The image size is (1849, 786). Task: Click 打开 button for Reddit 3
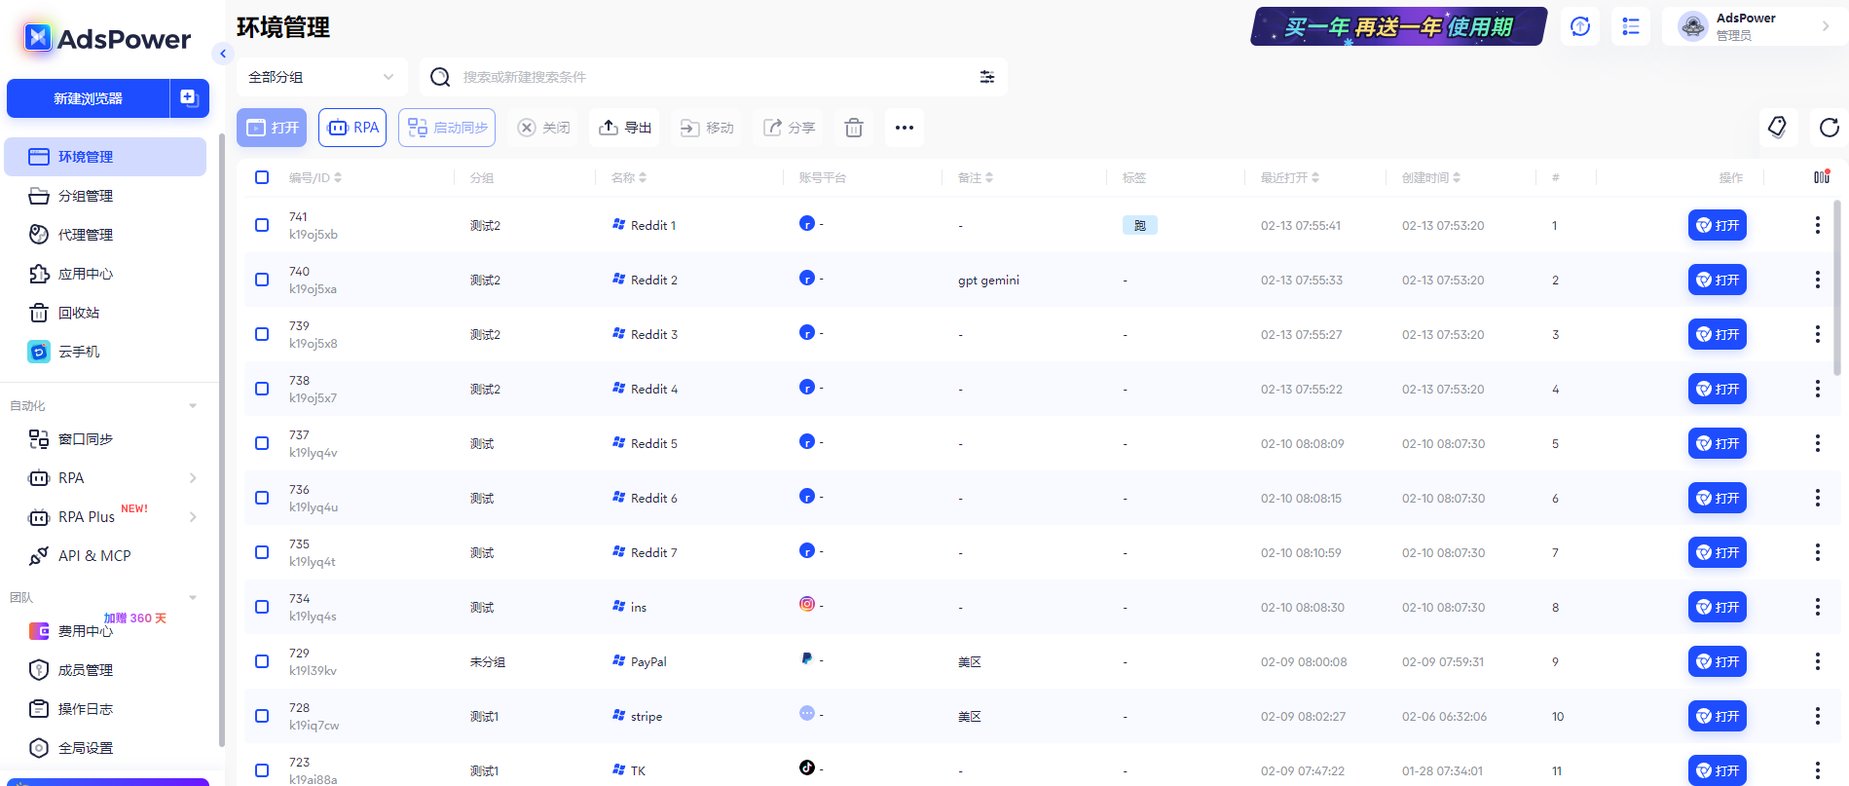[1717, 334]
